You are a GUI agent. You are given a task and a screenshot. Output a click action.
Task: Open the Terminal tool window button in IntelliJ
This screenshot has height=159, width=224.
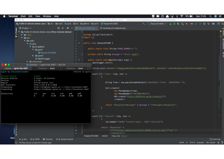[x=48, y=139]
